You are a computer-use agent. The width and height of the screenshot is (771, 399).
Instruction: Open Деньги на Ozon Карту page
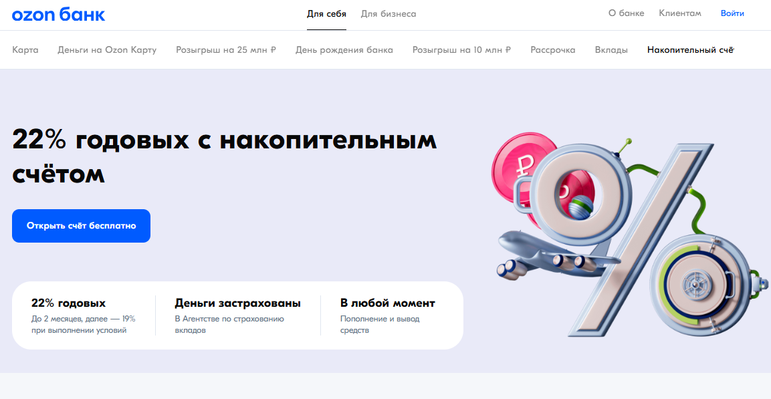(x=107, y=49)
